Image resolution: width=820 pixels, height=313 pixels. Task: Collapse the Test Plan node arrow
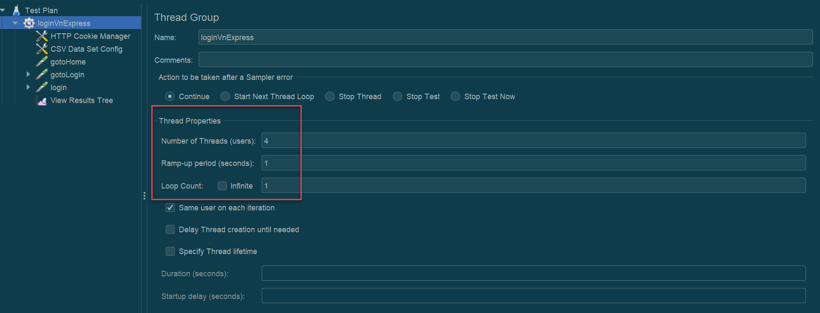3,10
